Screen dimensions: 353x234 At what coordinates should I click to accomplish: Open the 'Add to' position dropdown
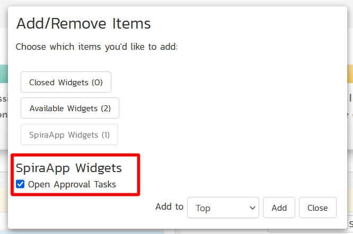[x=223, y=208]
